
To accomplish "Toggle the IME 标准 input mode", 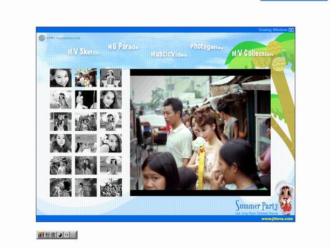I will click(50, 235).
